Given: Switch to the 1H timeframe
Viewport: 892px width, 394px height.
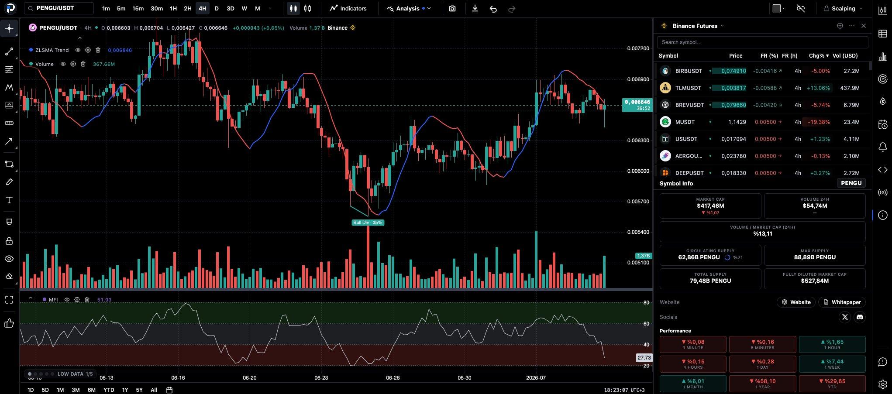Looking at the screenshot, I should click(173, 8).
